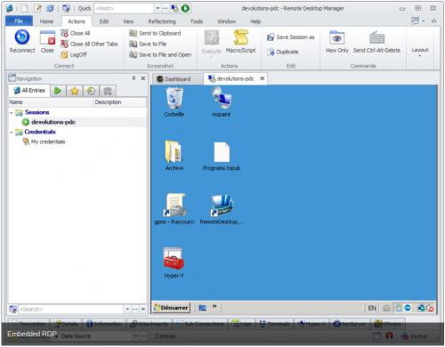Image resolution: width=445 pixels, height=347 pixels.
Task: Open the Window ribbon tab
Action: (x=226, y=21)
